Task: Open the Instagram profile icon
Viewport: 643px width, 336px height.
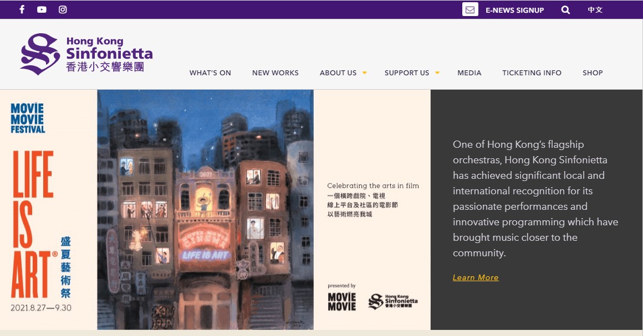Action: pos(63,9)
